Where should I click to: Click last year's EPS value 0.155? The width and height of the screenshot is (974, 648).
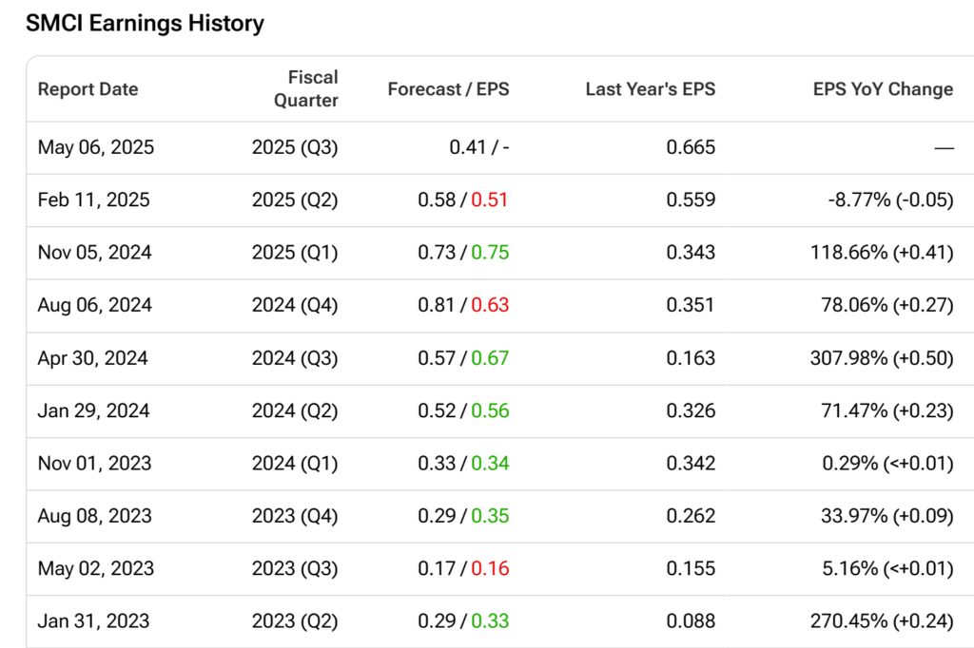(691, 569)
